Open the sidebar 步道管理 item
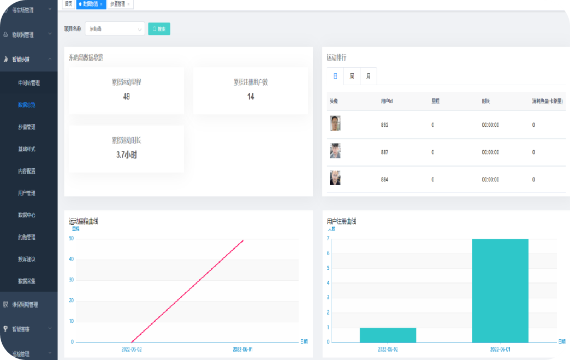This screenshot has width=570, height=360. click(27, 127)
